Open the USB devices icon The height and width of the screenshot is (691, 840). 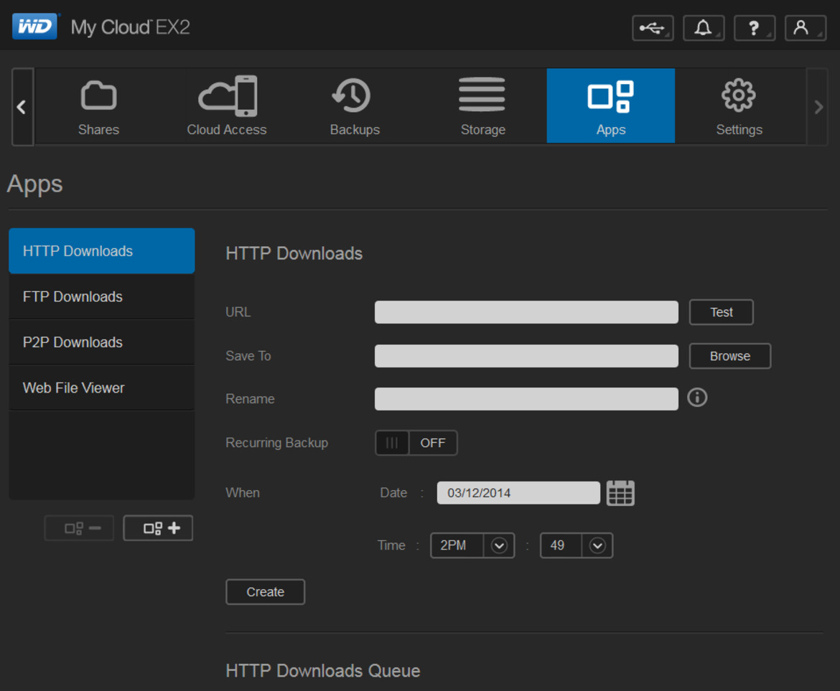pyautogui.click(x=653, y=28)
